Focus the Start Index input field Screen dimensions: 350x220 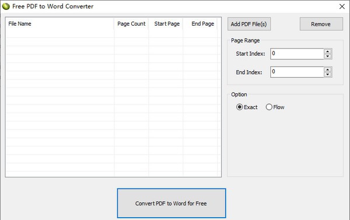tap(297, 54)
